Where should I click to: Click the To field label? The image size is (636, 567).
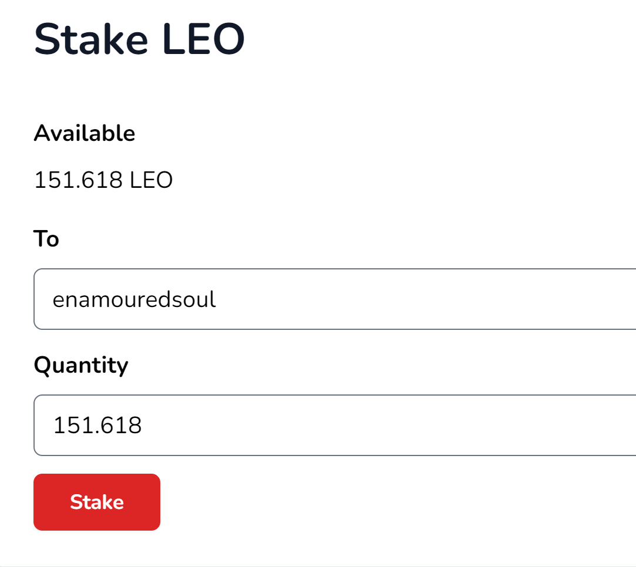(x=46, y=238)
